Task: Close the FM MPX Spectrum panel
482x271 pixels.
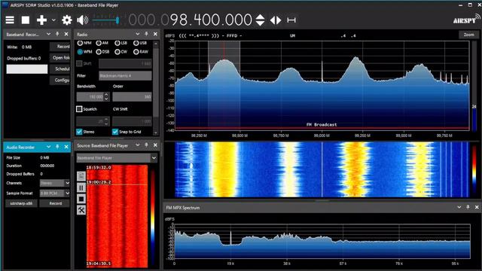Action: click(477, 208)
